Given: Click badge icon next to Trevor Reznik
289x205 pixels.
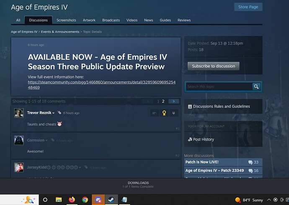Looking at the screenshot, I should click(x=59, y=112).
